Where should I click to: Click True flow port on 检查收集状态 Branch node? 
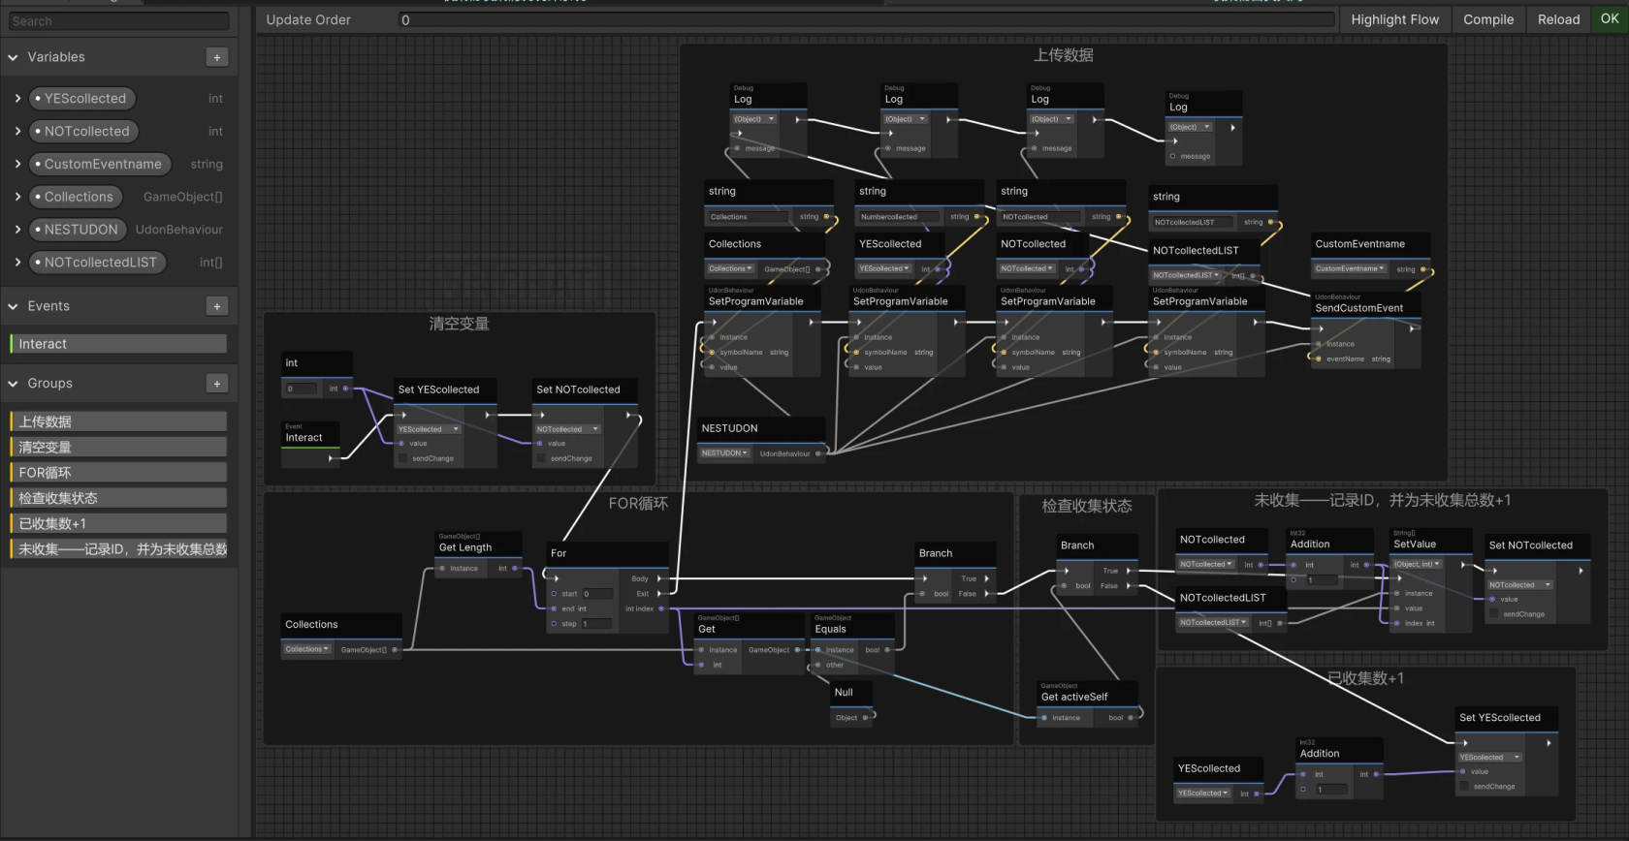point(1129,571)
